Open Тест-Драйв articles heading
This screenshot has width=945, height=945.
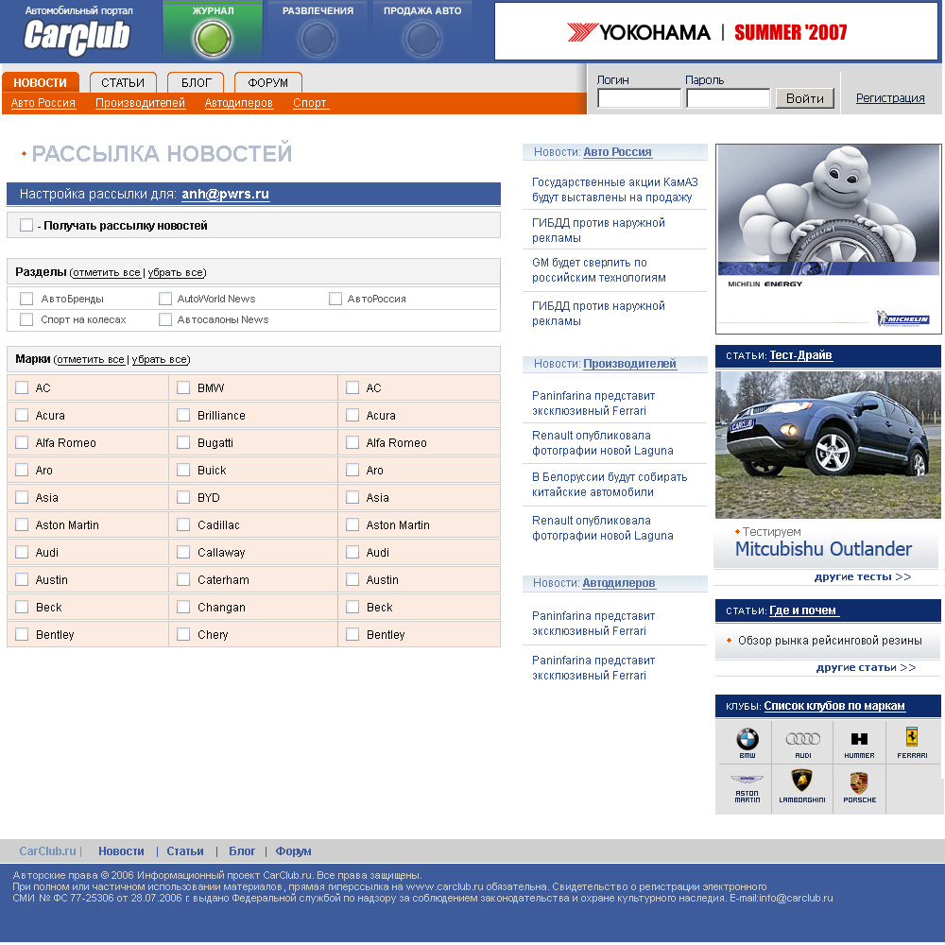tap(801, 355)
